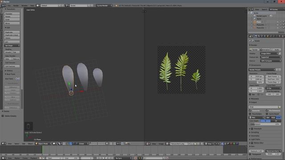
Task: Toggle the Cache Result checkbox
Action: (x=267, y=114)
